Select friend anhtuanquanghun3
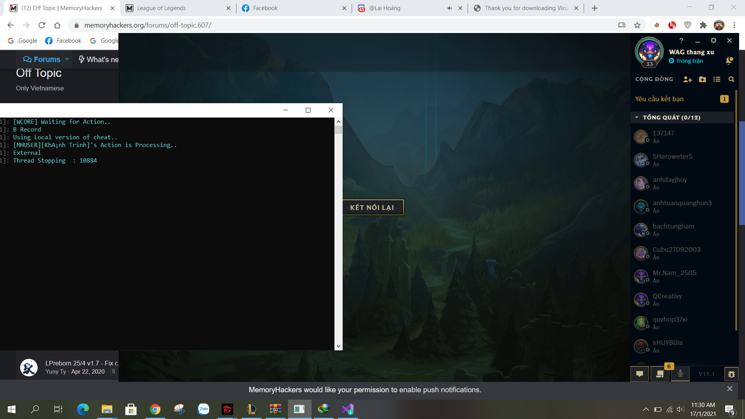The image size is (745, 419). 682,206
